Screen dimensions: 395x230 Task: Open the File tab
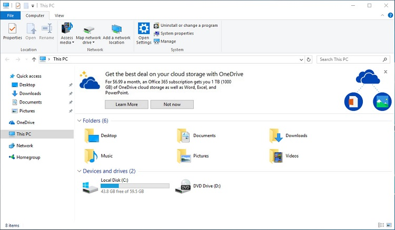click(x=11, y=16)
